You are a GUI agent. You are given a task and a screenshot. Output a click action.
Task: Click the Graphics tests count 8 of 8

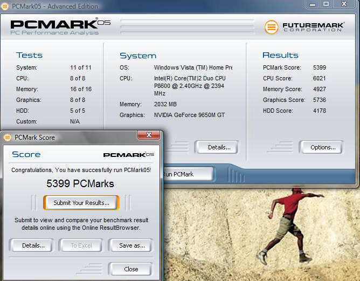78,100
